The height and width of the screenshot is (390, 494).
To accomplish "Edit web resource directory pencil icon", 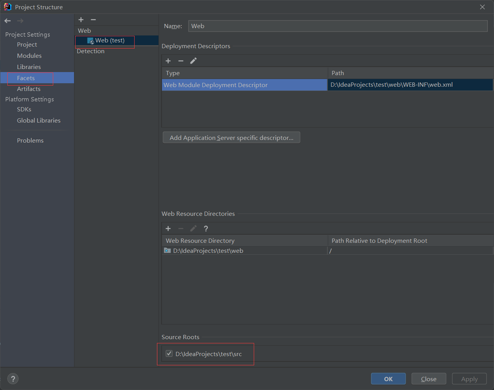I will click(x=194, y=229).
